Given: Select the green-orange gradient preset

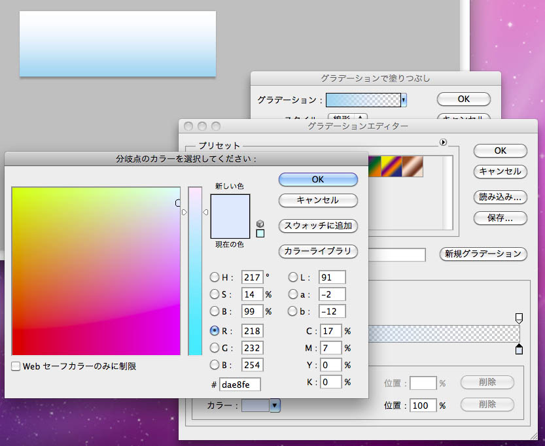Looking at the screenshot, I should [x=374, y=165].
